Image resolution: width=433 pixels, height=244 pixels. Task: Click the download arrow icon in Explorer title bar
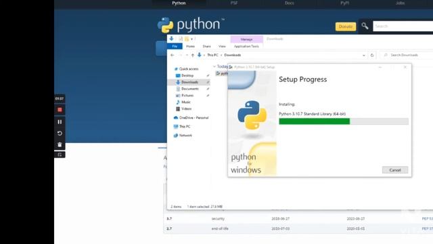pos(171,39)
